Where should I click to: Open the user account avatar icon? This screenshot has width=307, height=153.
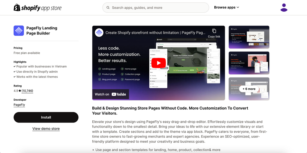pos(284,7)
